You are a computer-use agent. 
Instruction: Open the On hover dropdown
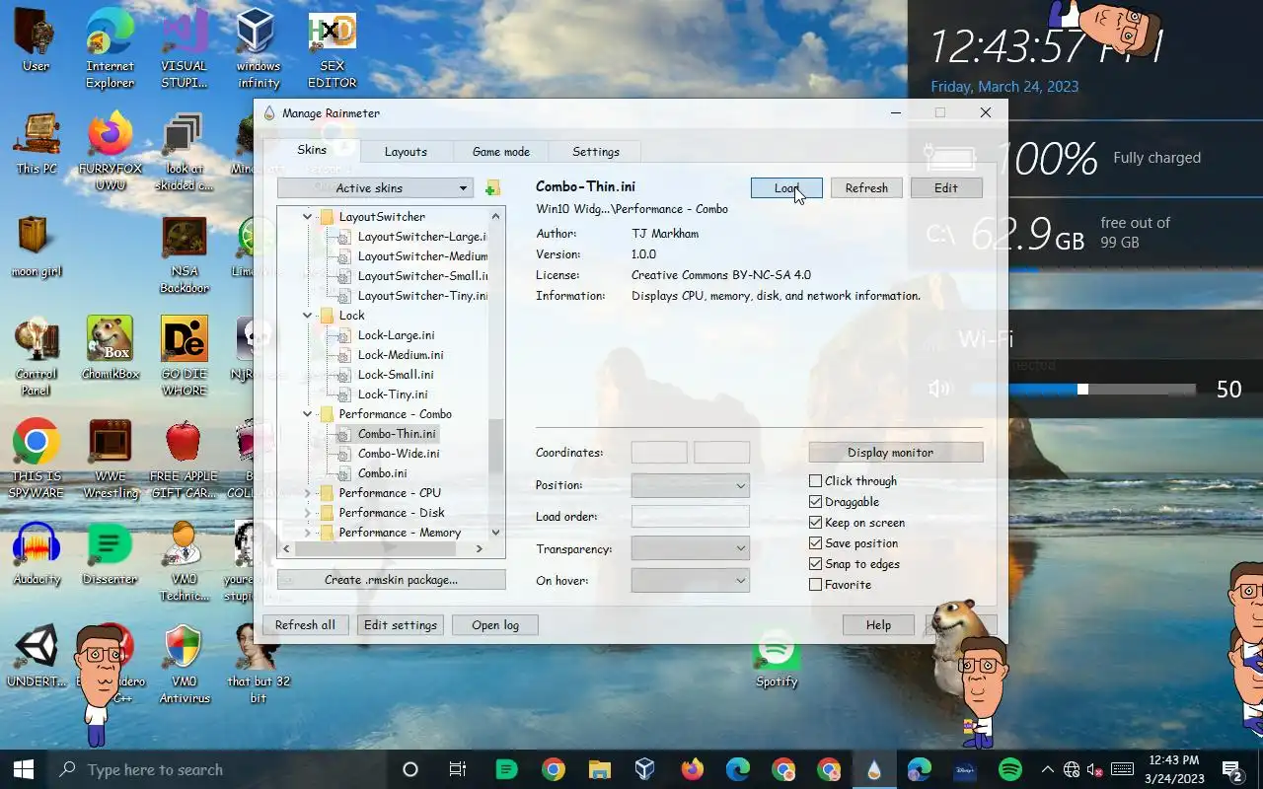tap(690, 581)
